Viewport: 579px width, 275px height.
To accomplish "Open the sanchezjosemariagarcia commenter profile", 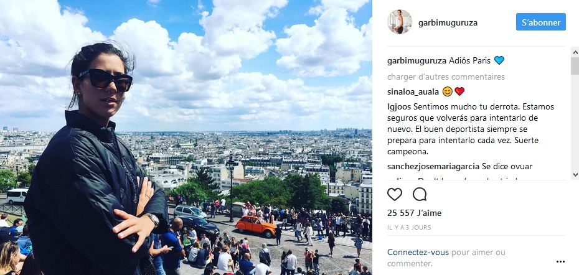I will click(433, 167).
